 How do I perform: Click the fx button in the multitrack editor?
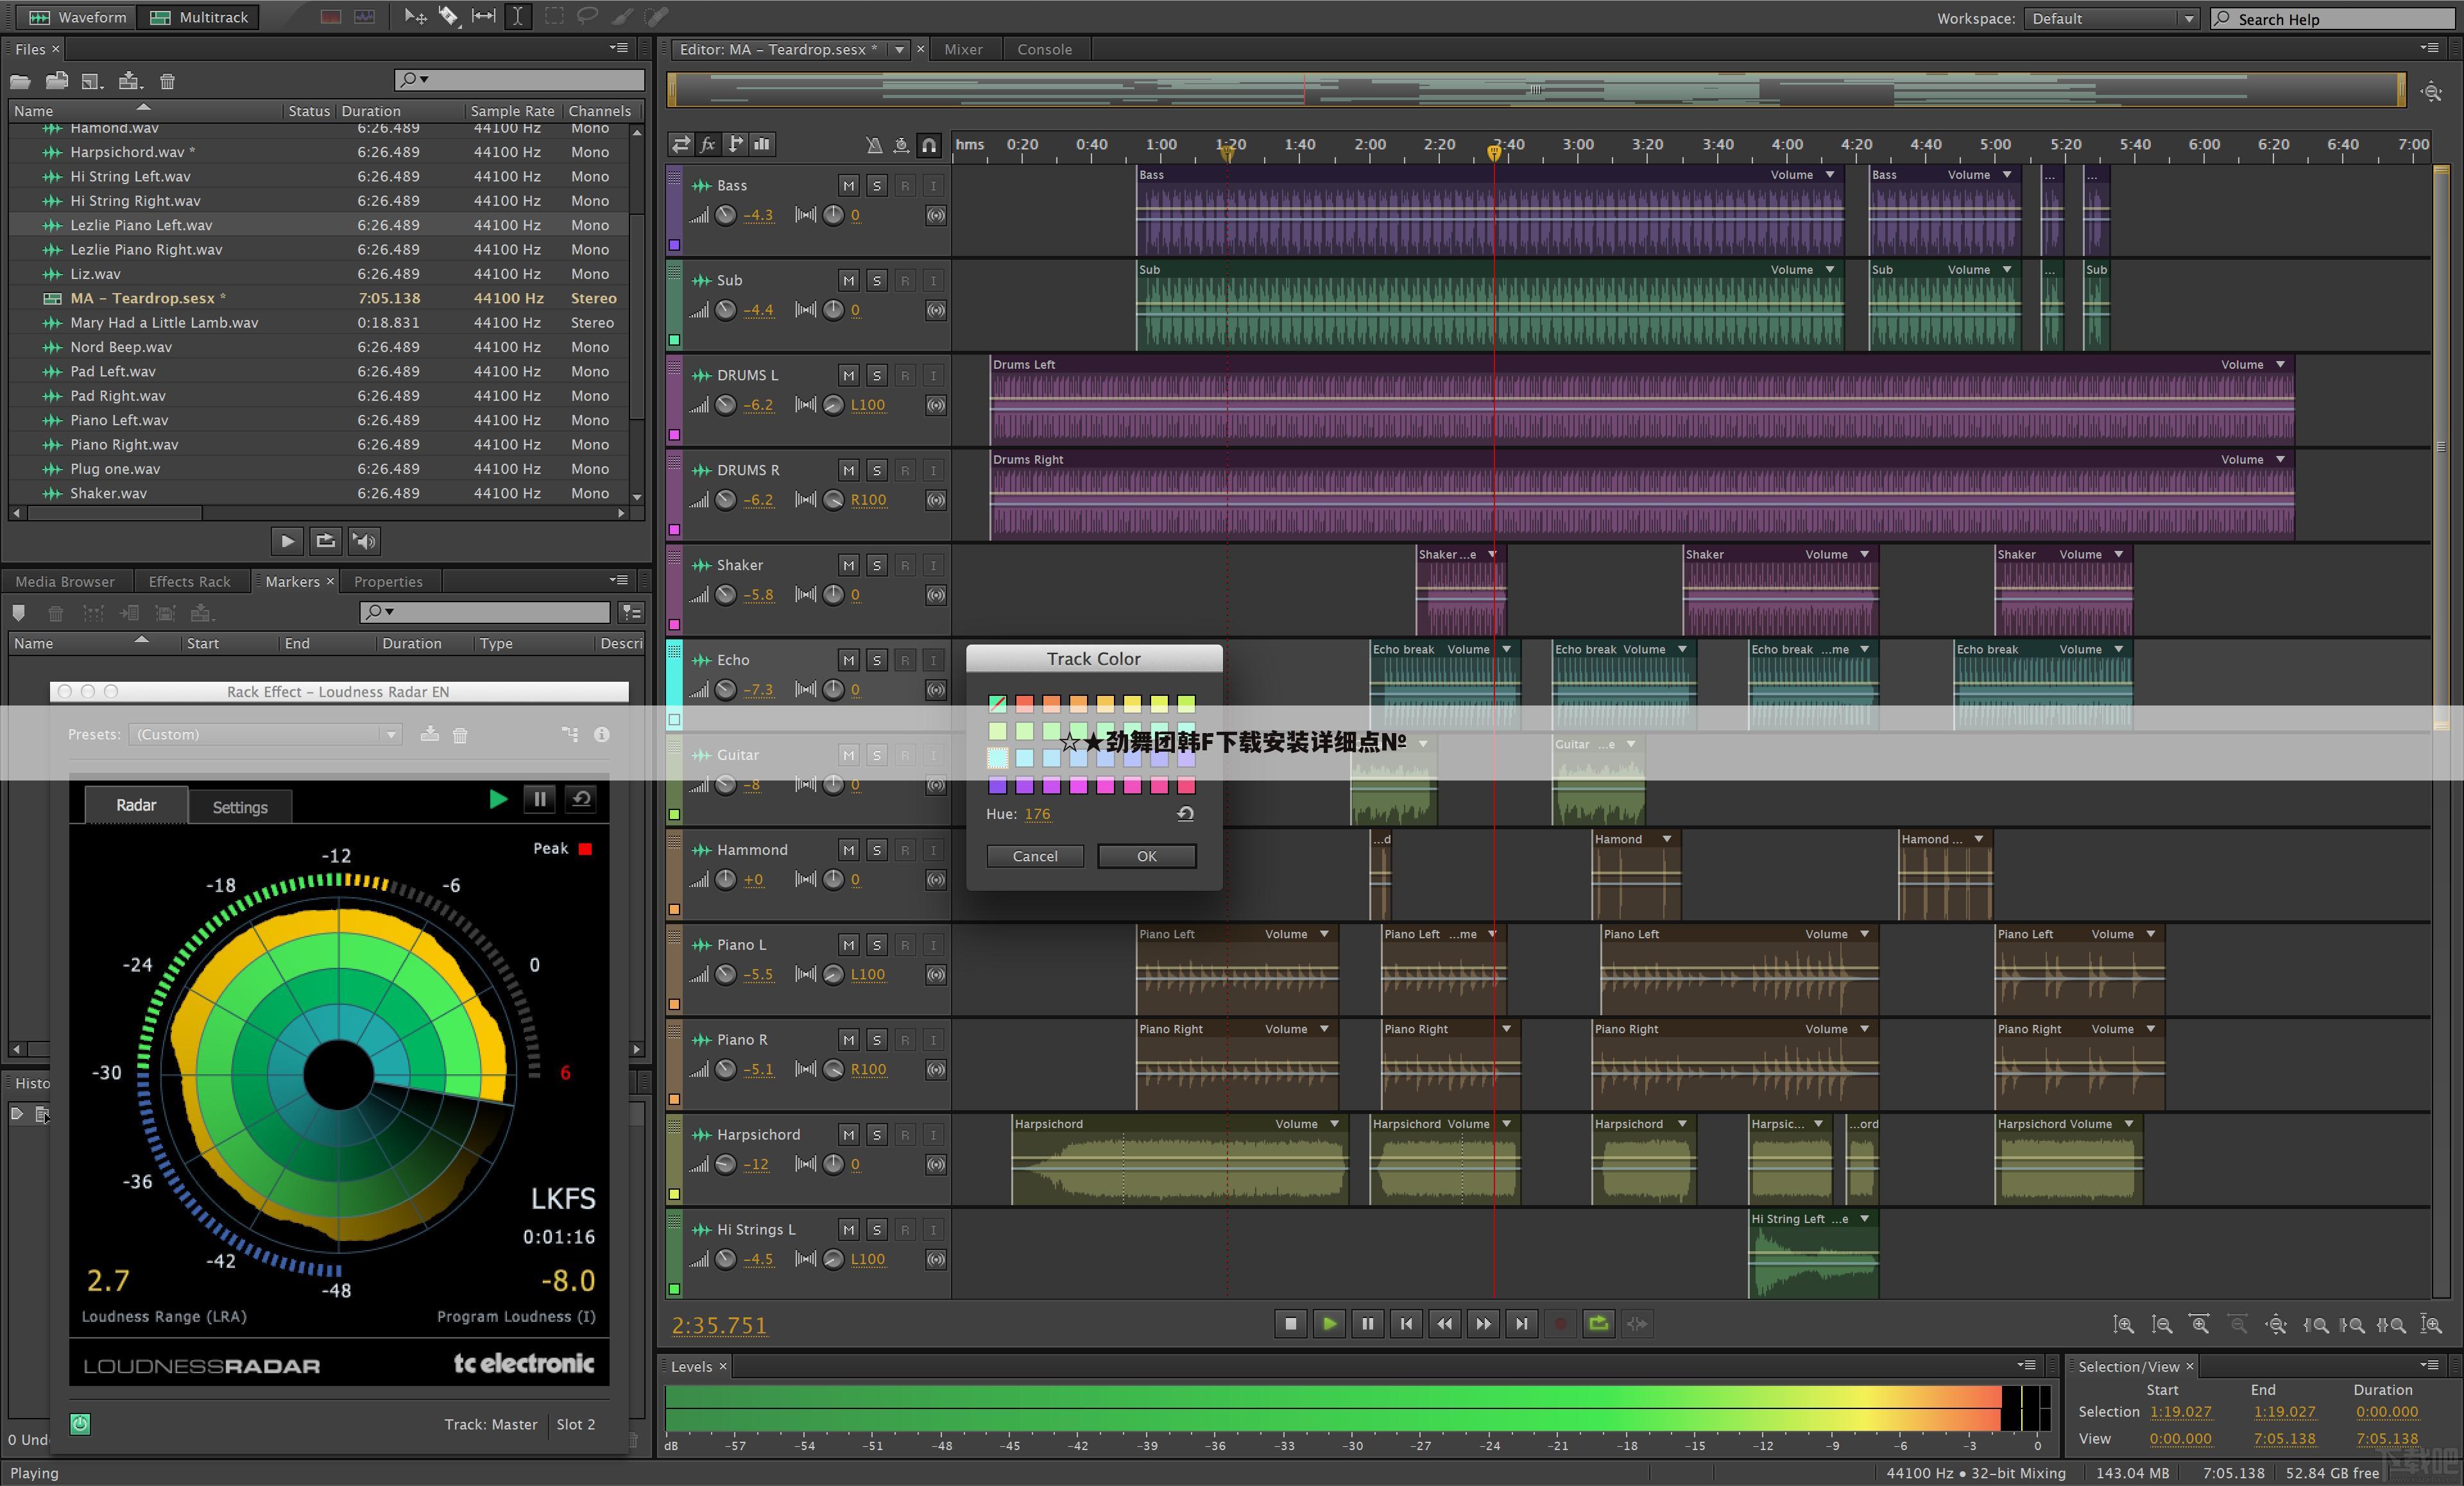tap(708, 145)
